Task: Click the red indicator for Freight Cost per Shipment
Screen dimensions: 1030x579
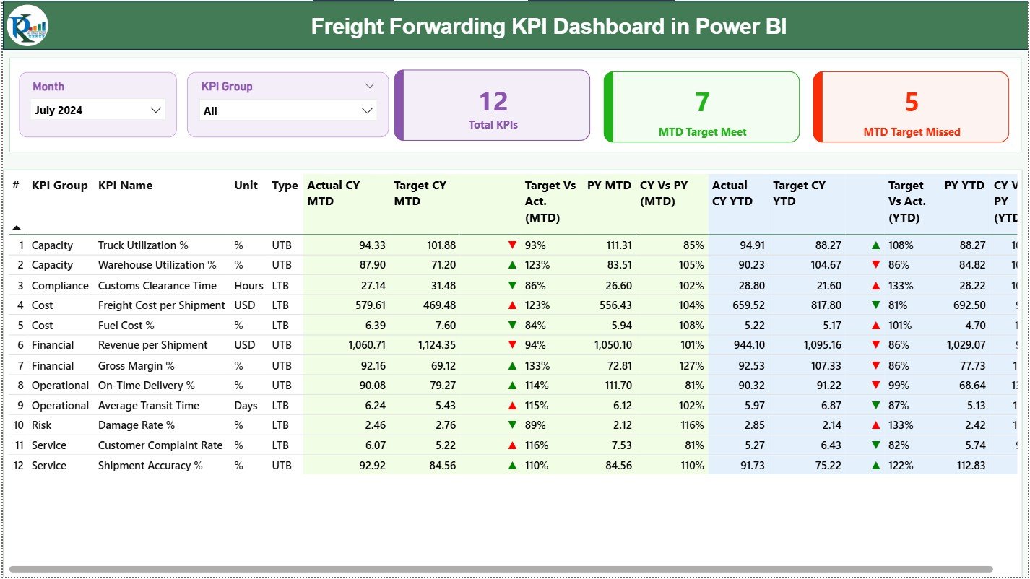Action: tap(513, 305)
